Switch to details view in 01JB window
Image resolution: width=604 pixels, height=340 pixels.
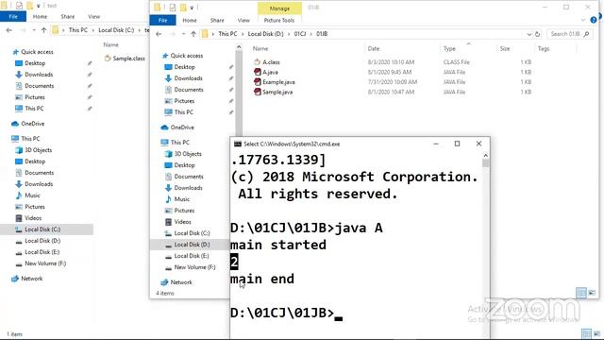[x=581, y=293]
